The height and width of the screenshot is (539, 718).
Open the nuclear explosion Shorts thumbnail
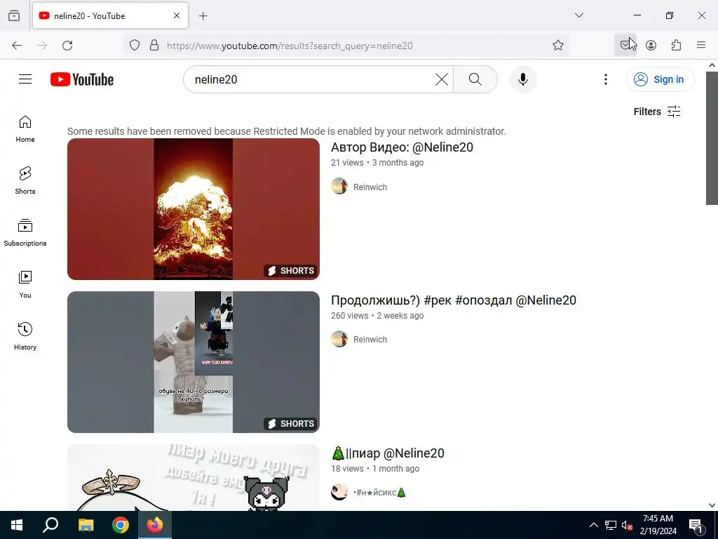(x=194, y=209)
